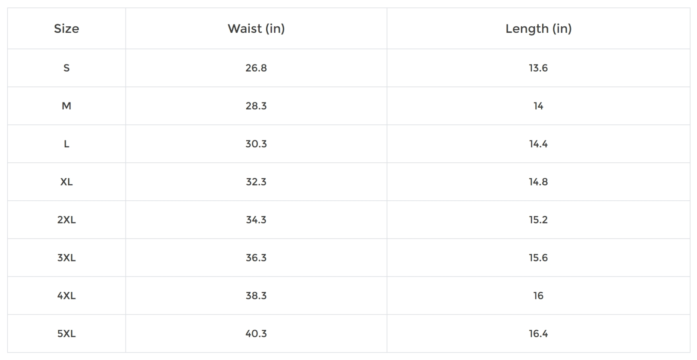This screenshot has height=360, width=697.
Task: Select the M size cell
Action: [x=66, y=106]
